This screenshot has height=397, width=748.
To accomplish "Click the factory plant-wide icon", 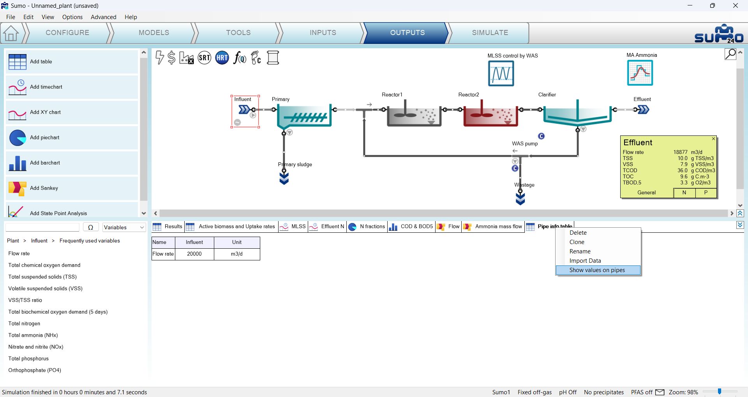I will point(187,58).
